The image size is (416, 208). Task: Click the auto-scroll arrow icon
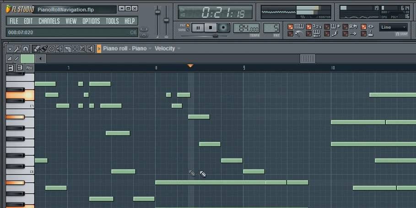(x=353, y=34)
